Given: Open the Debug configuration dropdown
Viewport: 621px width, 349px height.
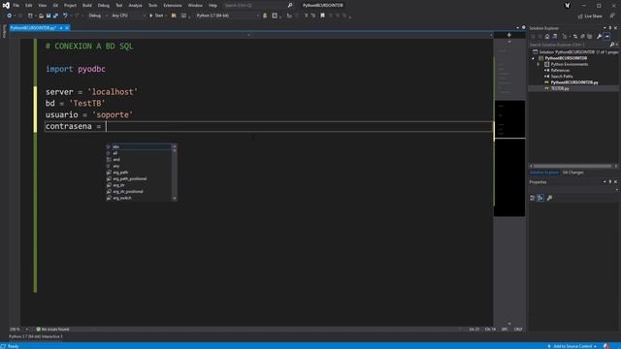Looking at the screenshot, I should 97,16.
